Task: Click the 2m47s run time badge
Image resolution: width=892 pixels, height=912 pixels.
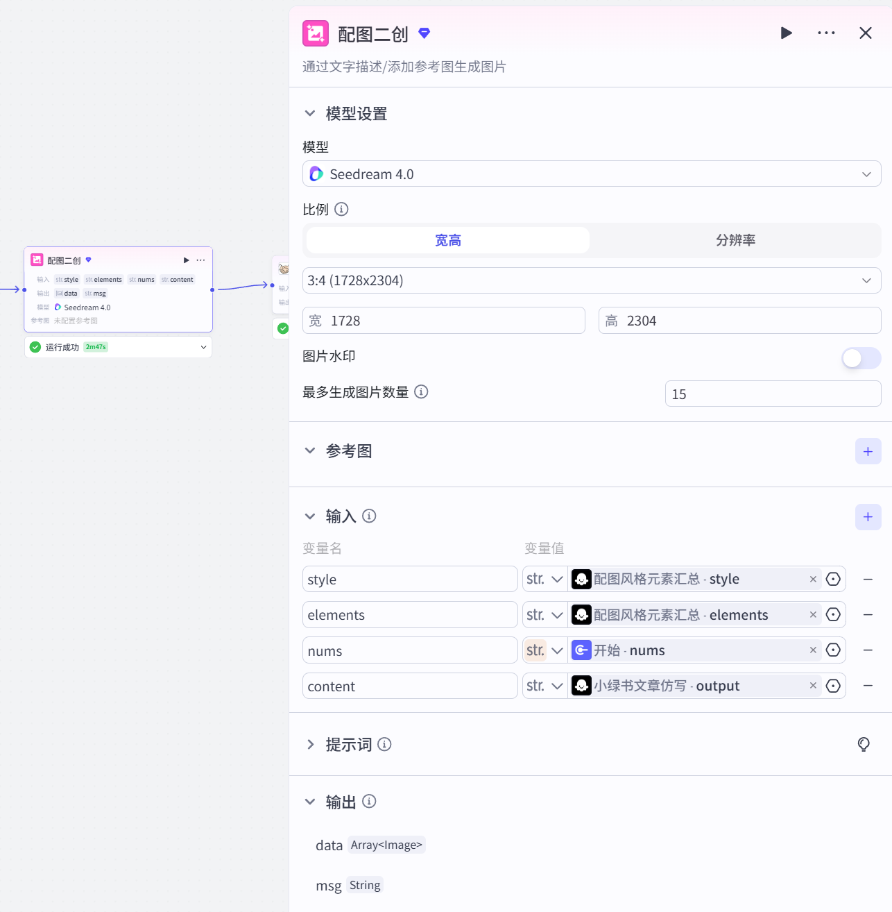Action: tap(96, 347)
